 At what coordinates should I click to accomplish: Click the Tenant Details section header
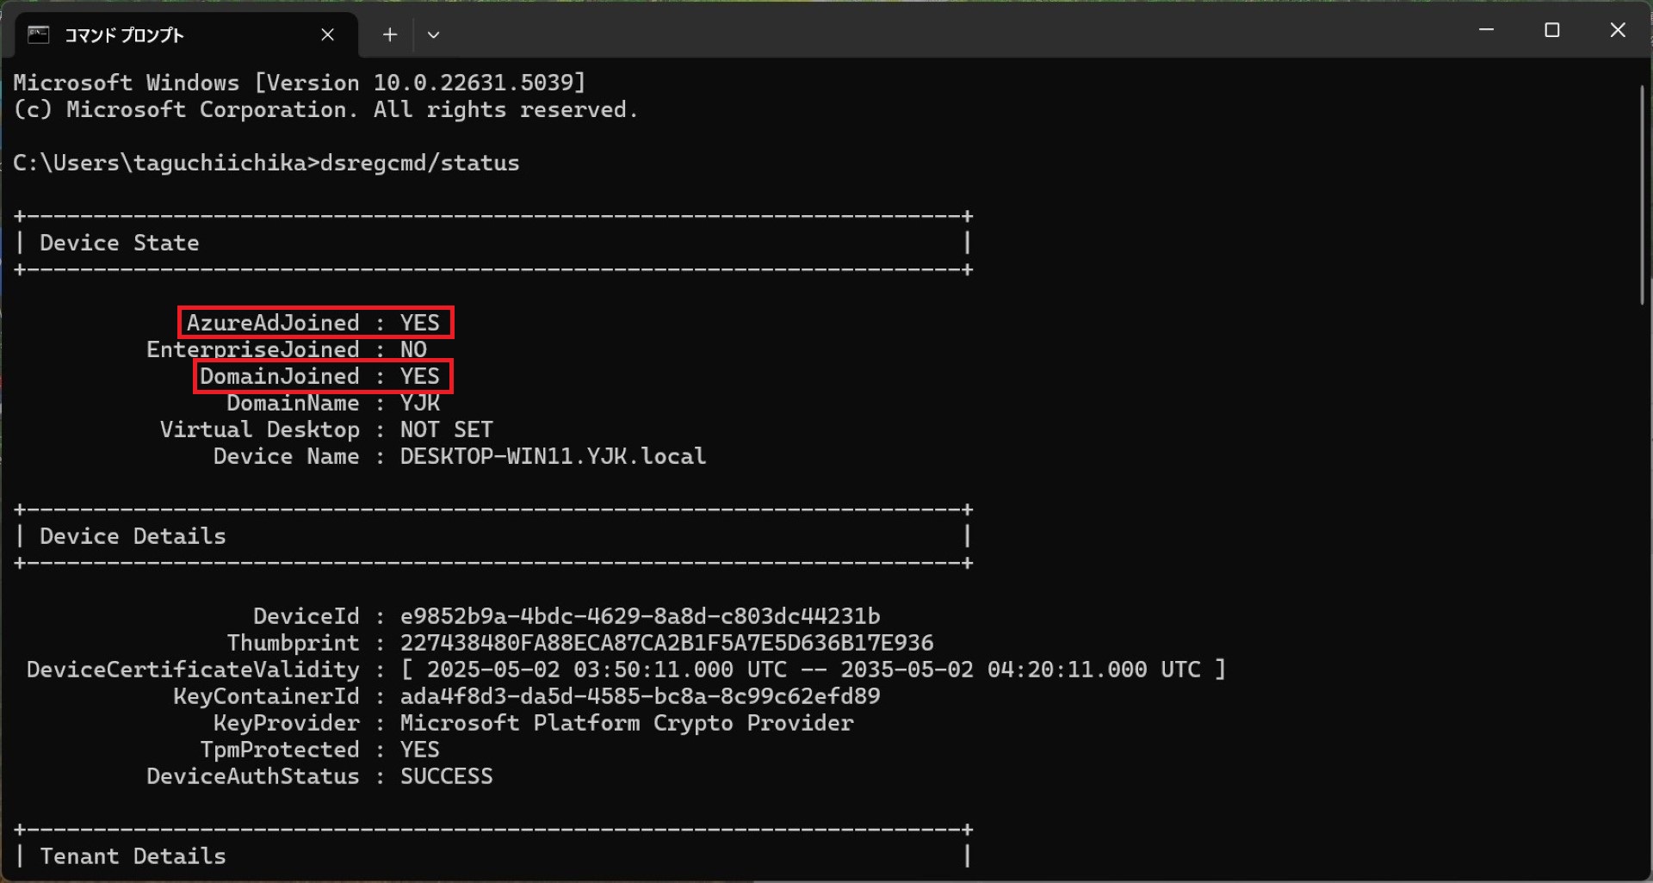(x=133, y=856)
